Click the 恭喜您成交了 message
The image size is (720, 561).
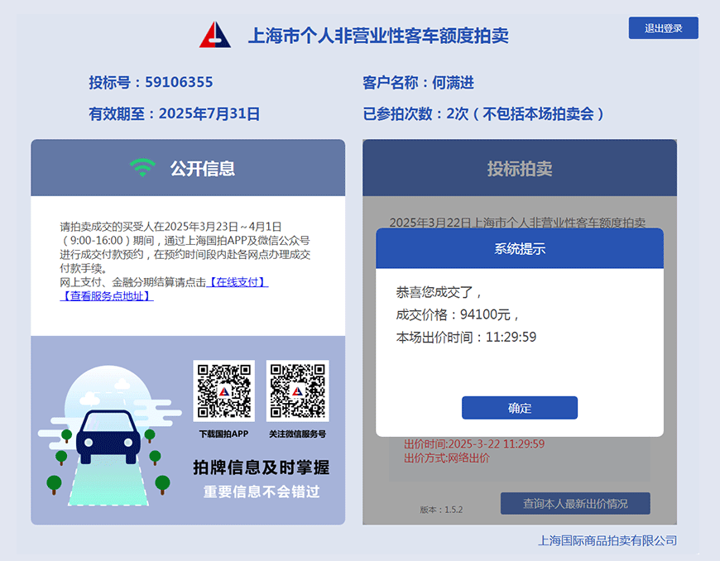(x=439, y=292)
